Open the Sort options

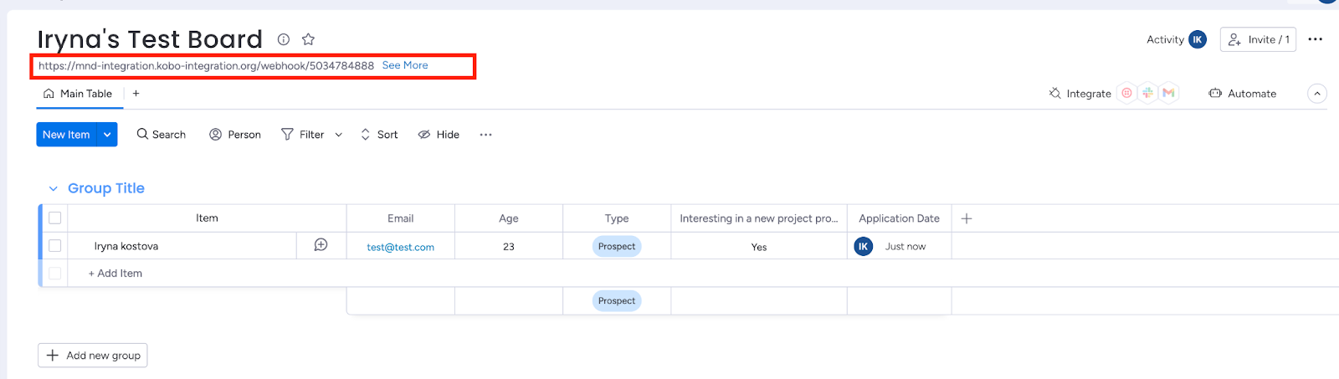pos(379,135)
